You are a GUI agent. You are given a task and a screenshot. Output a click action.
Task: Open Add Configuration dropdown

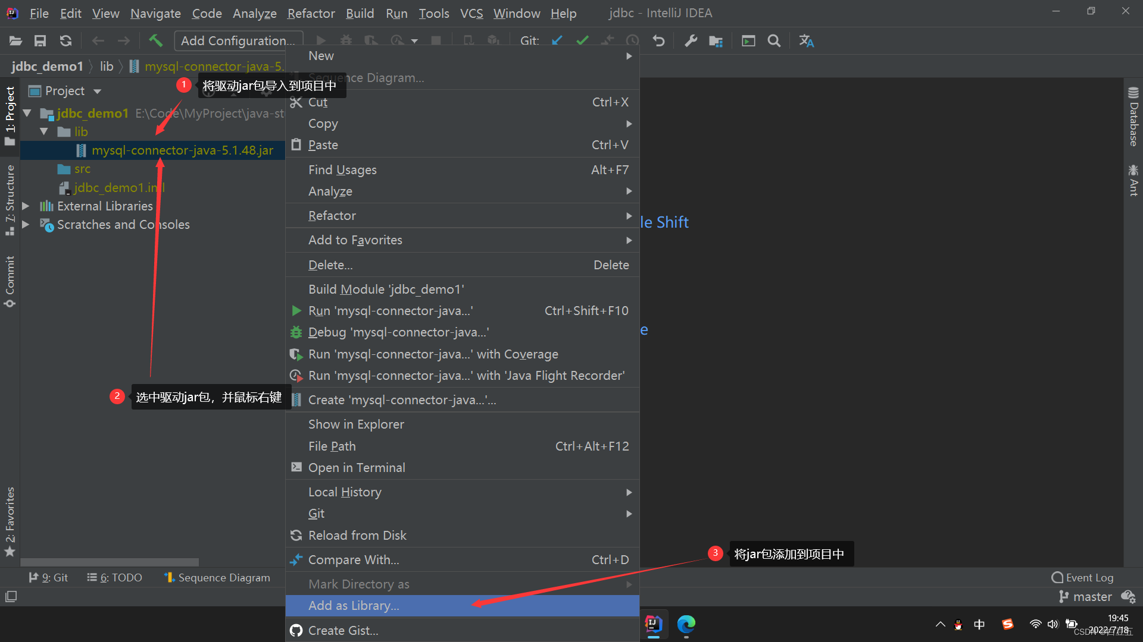(x=238, y=40)
